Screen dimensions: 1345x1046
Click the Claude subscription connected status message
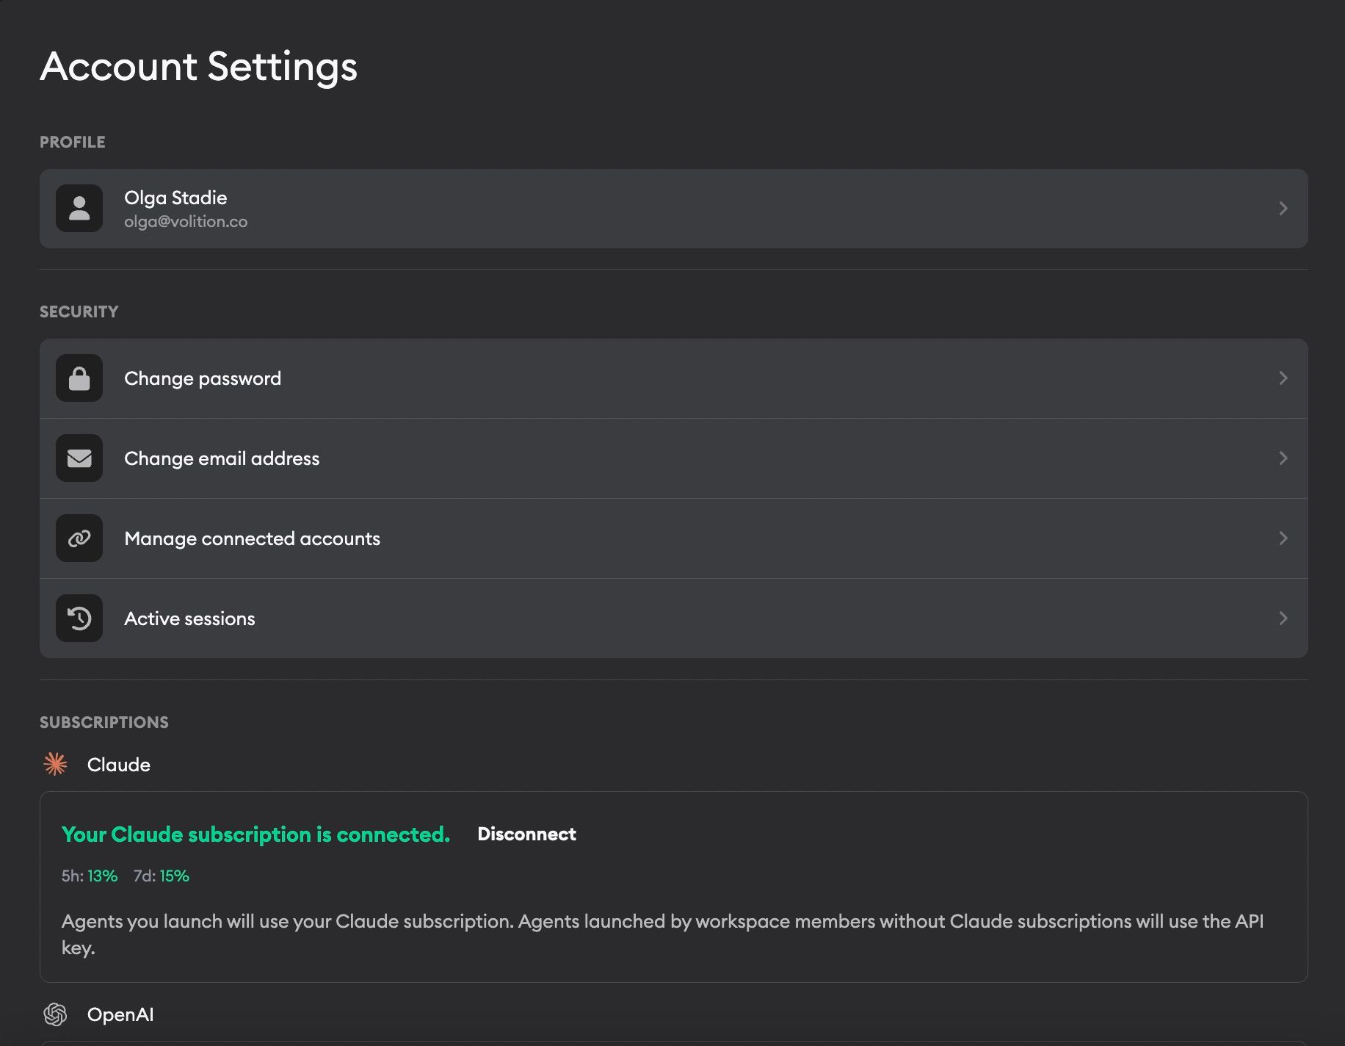point(255,834)
